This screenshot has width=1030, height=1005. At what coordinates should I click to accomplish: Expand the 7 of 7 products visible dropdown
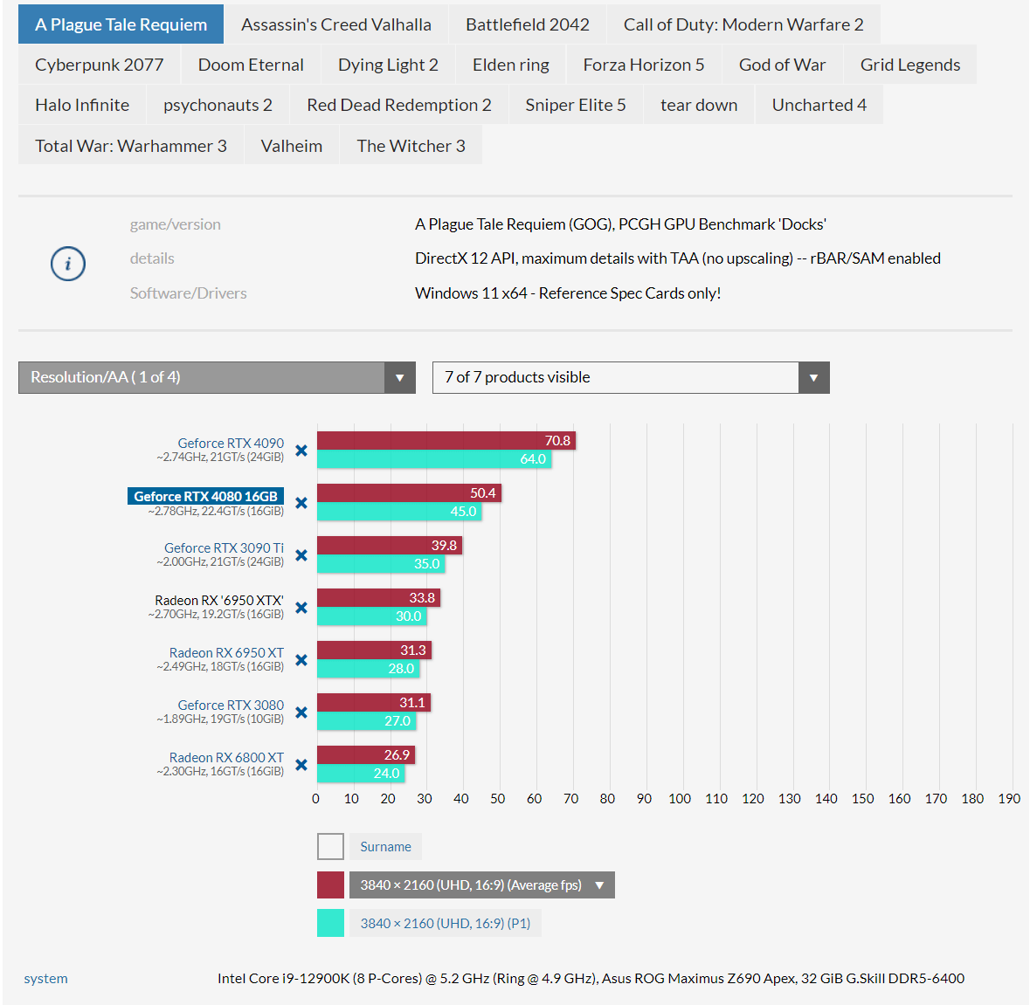[x=630, y=377]
